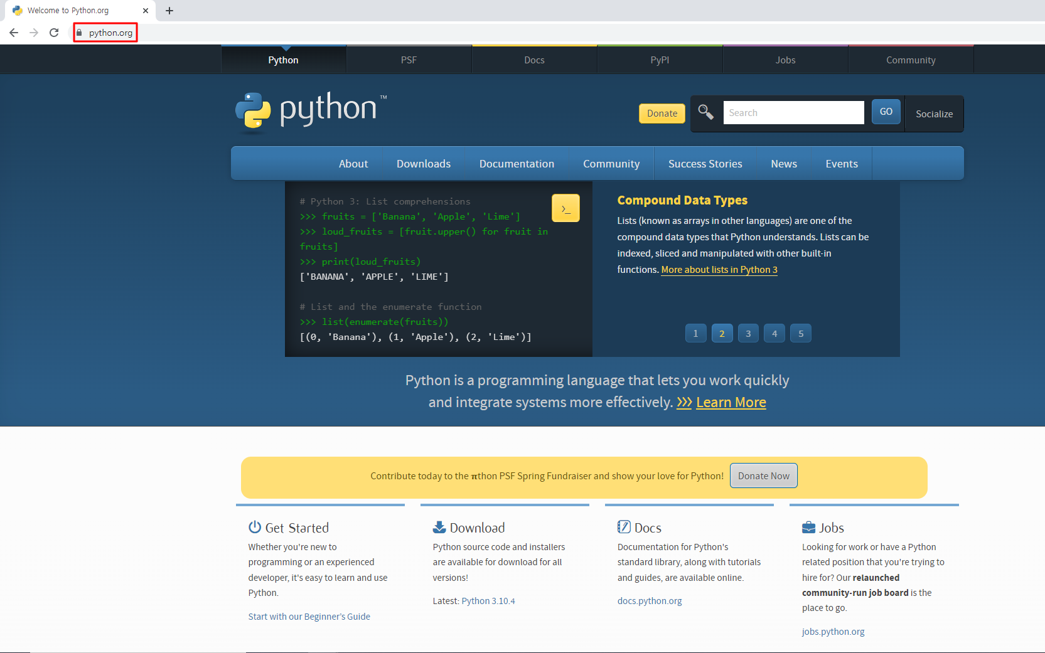Click the padlock site info icon
Viewport: 1045px width, 653px height.
[79, 33]
